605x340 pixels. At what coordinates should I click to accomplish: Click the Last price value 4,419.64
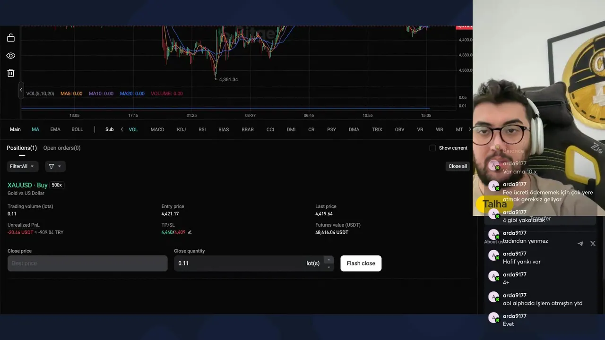point(324,214)
